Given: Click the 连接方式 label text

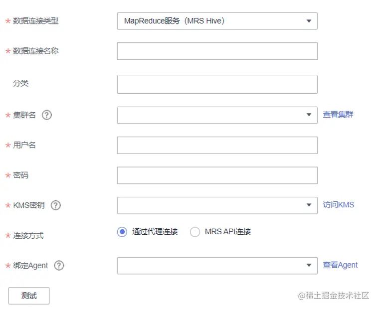Looking at the screenshot, I should [28, 236].
